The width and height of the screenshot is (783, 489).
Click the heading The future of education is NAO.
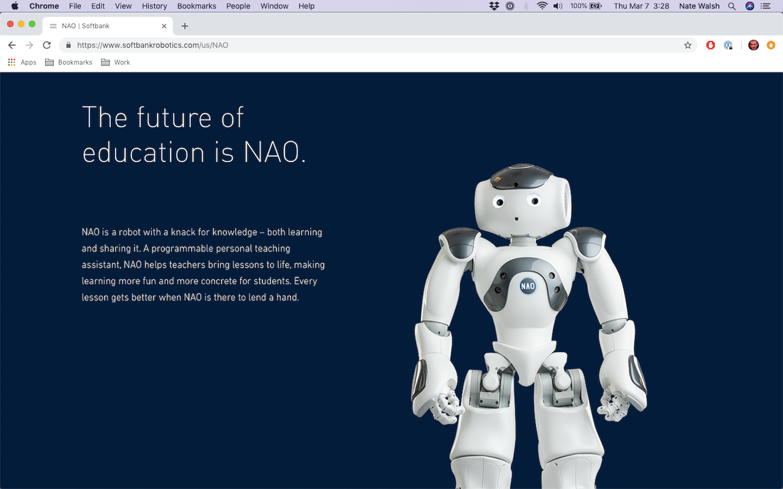(x=194, y=135)
